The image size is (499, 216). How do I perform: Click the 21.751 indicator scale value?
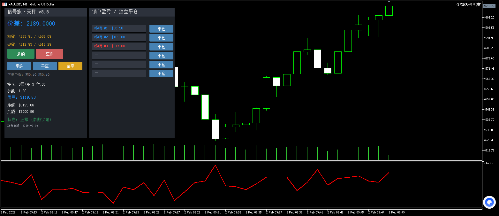tap(488, 163)
